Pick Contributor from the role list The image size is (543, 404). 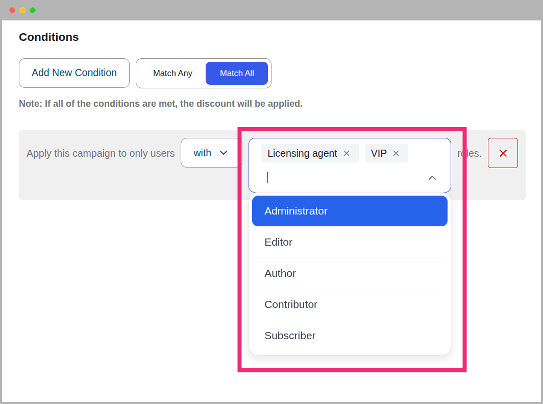tap(350, 304)
